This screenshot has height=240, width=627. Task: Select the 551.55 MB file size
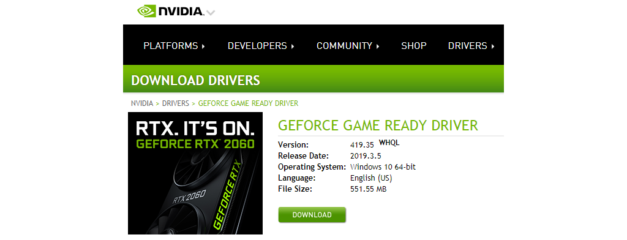point(368,189)
